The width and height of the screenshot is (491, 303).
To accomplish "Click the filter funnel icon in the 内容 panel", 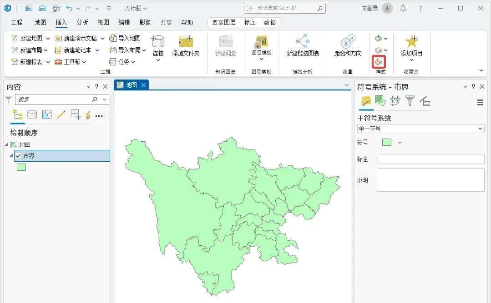I will pyautogui.click(x=9, y=99).
